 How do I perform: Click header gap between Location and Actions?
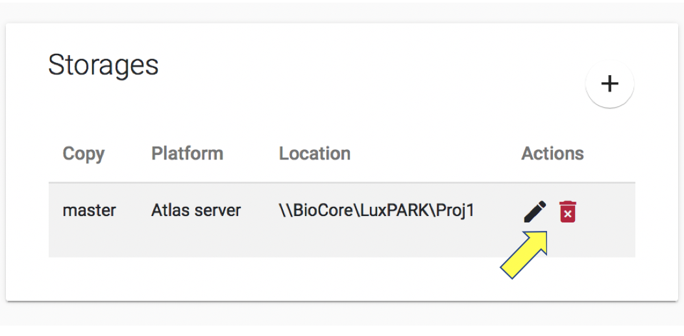tap(435, 154)
